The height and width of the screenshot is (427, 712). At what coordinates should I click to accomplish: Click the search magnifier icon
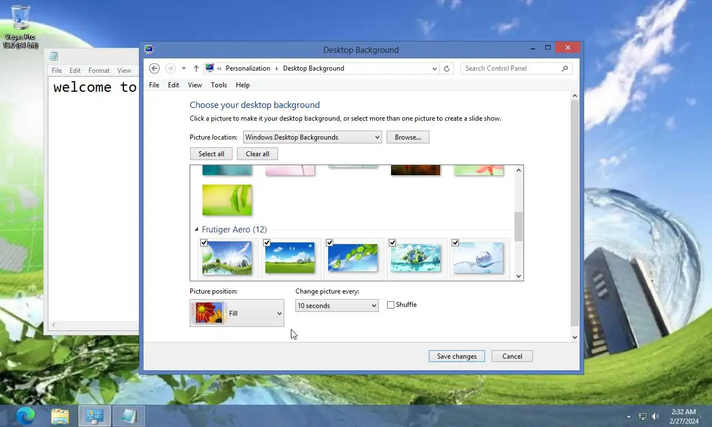(565, 68)
